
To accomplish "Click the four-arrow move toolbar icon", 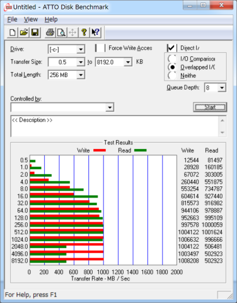I will tap(72, 32).
